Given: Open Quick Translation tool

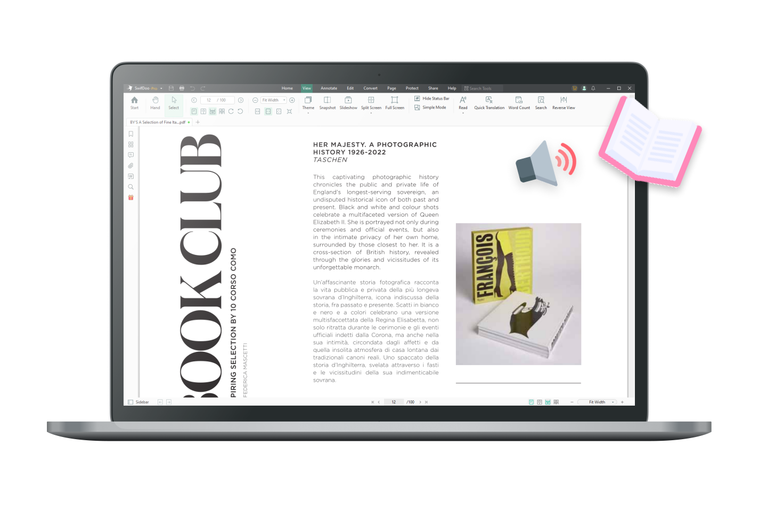Looking at the screenshot, I should click(x=489, y=103).
